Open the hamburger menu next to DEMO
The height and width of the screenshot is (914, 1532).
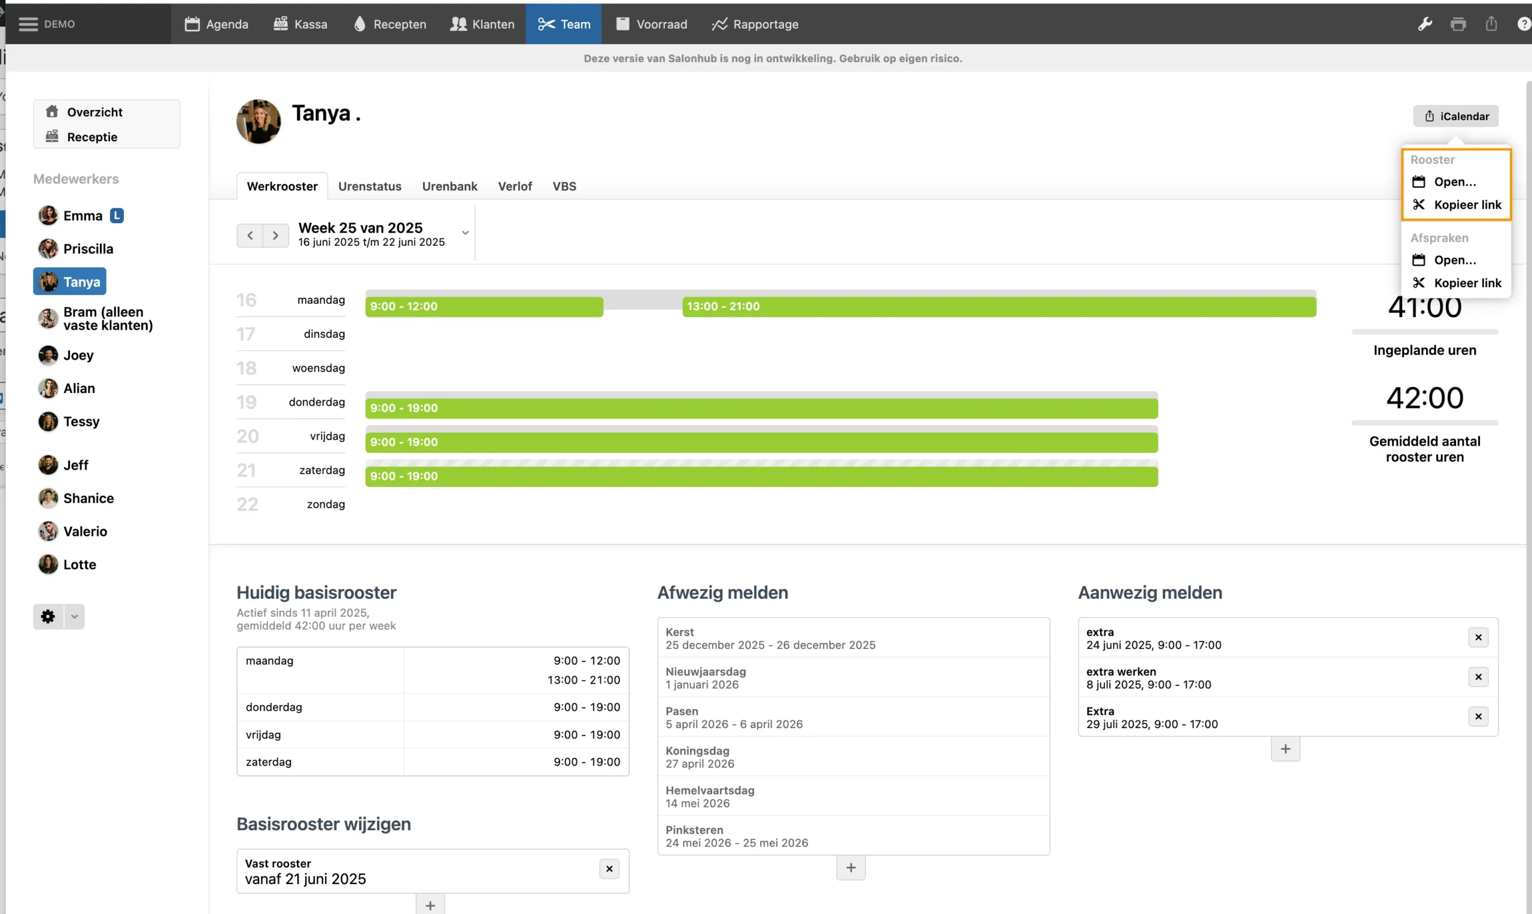point(28,24)
